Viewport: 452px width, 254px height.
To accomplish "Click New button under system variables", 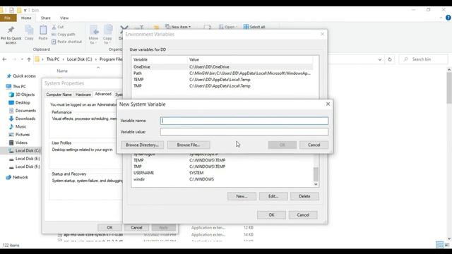I will pyautogui.click(x=242, y=196).
